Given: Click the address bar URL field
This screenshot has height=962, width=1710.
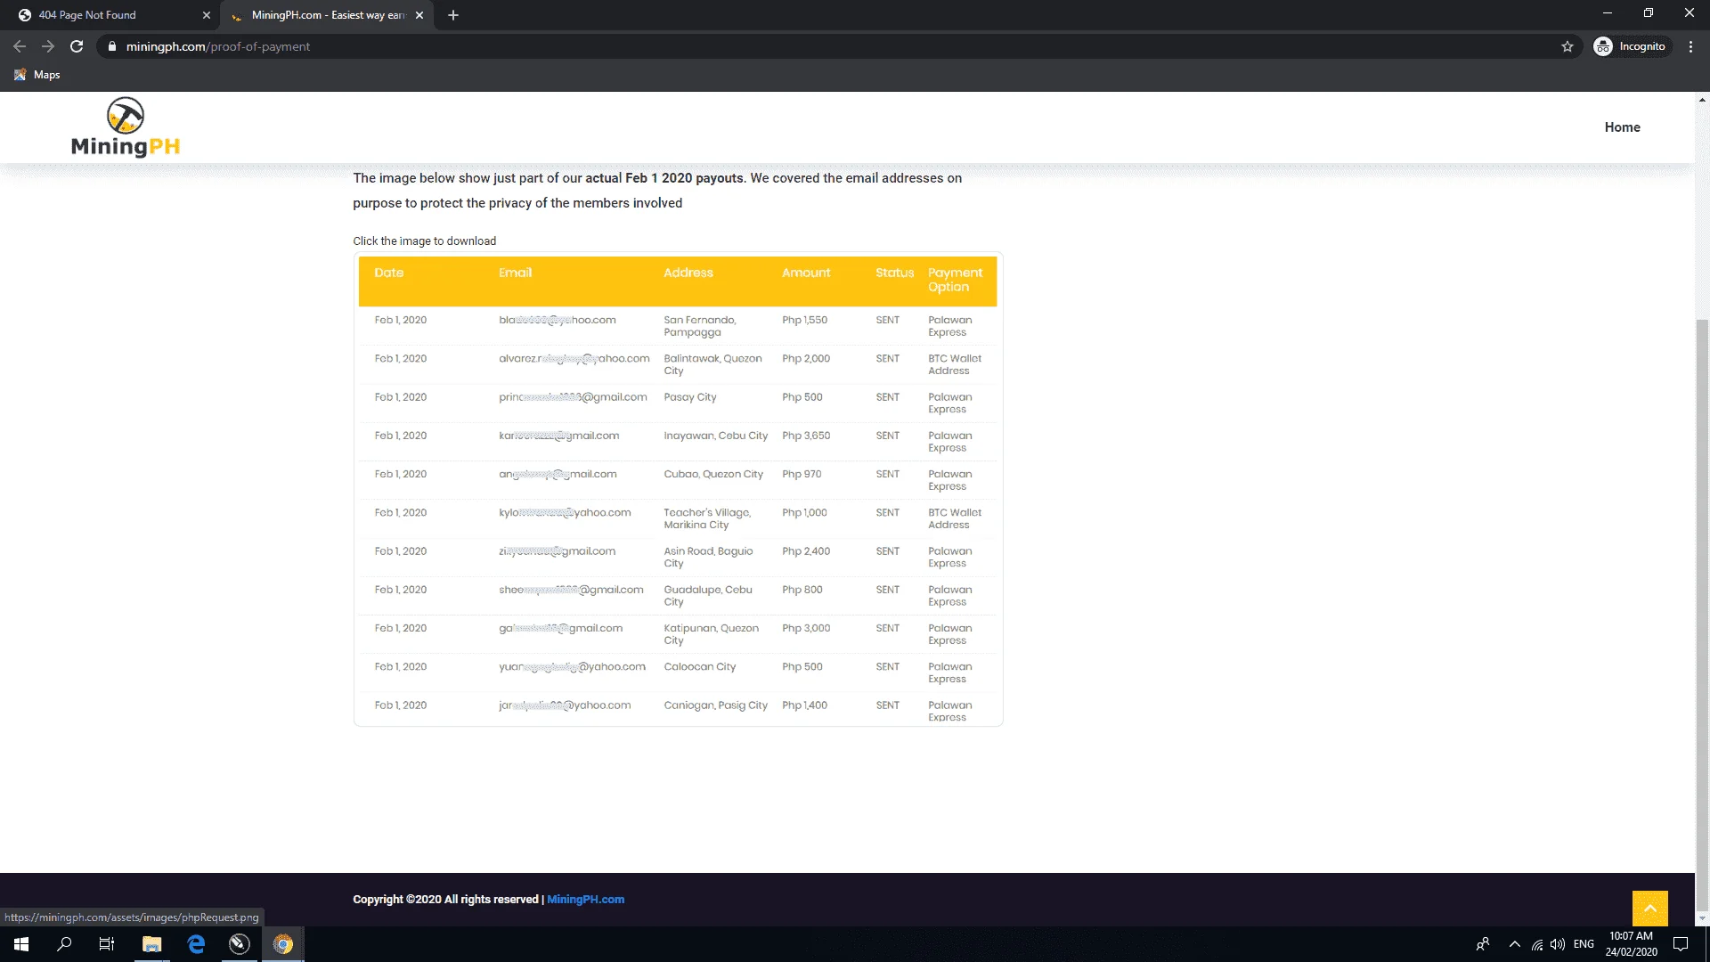Looking at the screenshot, I should point(837,46).
